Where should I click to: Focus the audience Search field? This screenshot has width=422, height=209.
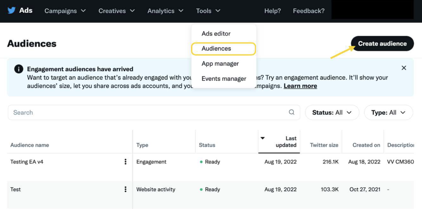(x=154, y=112)
